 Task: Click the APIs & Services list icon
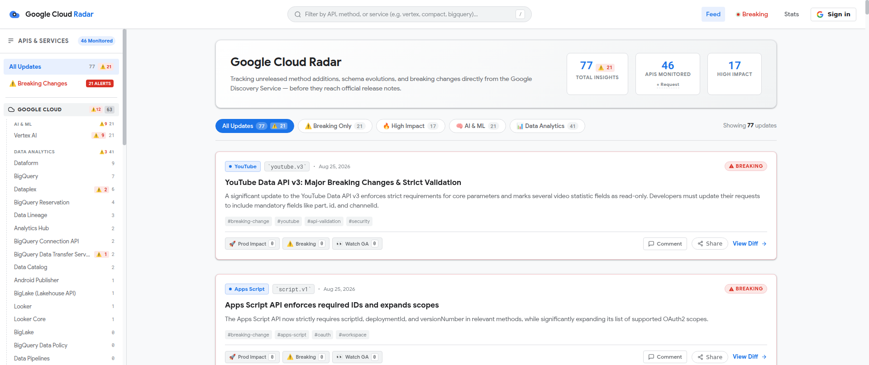11,41
